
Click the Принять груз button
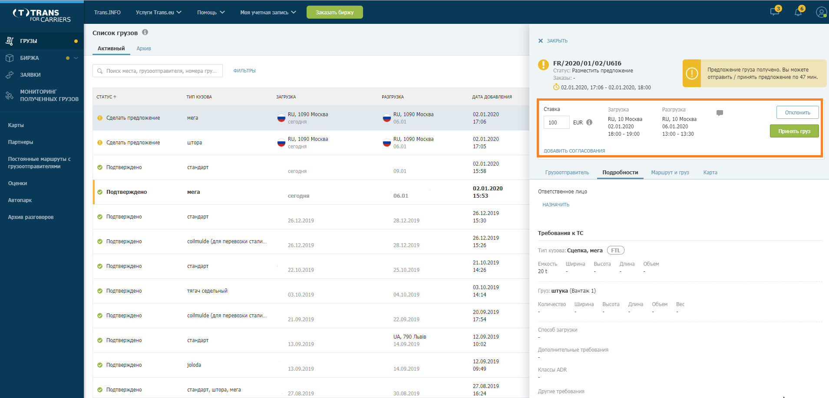click(x=794, y=131)
